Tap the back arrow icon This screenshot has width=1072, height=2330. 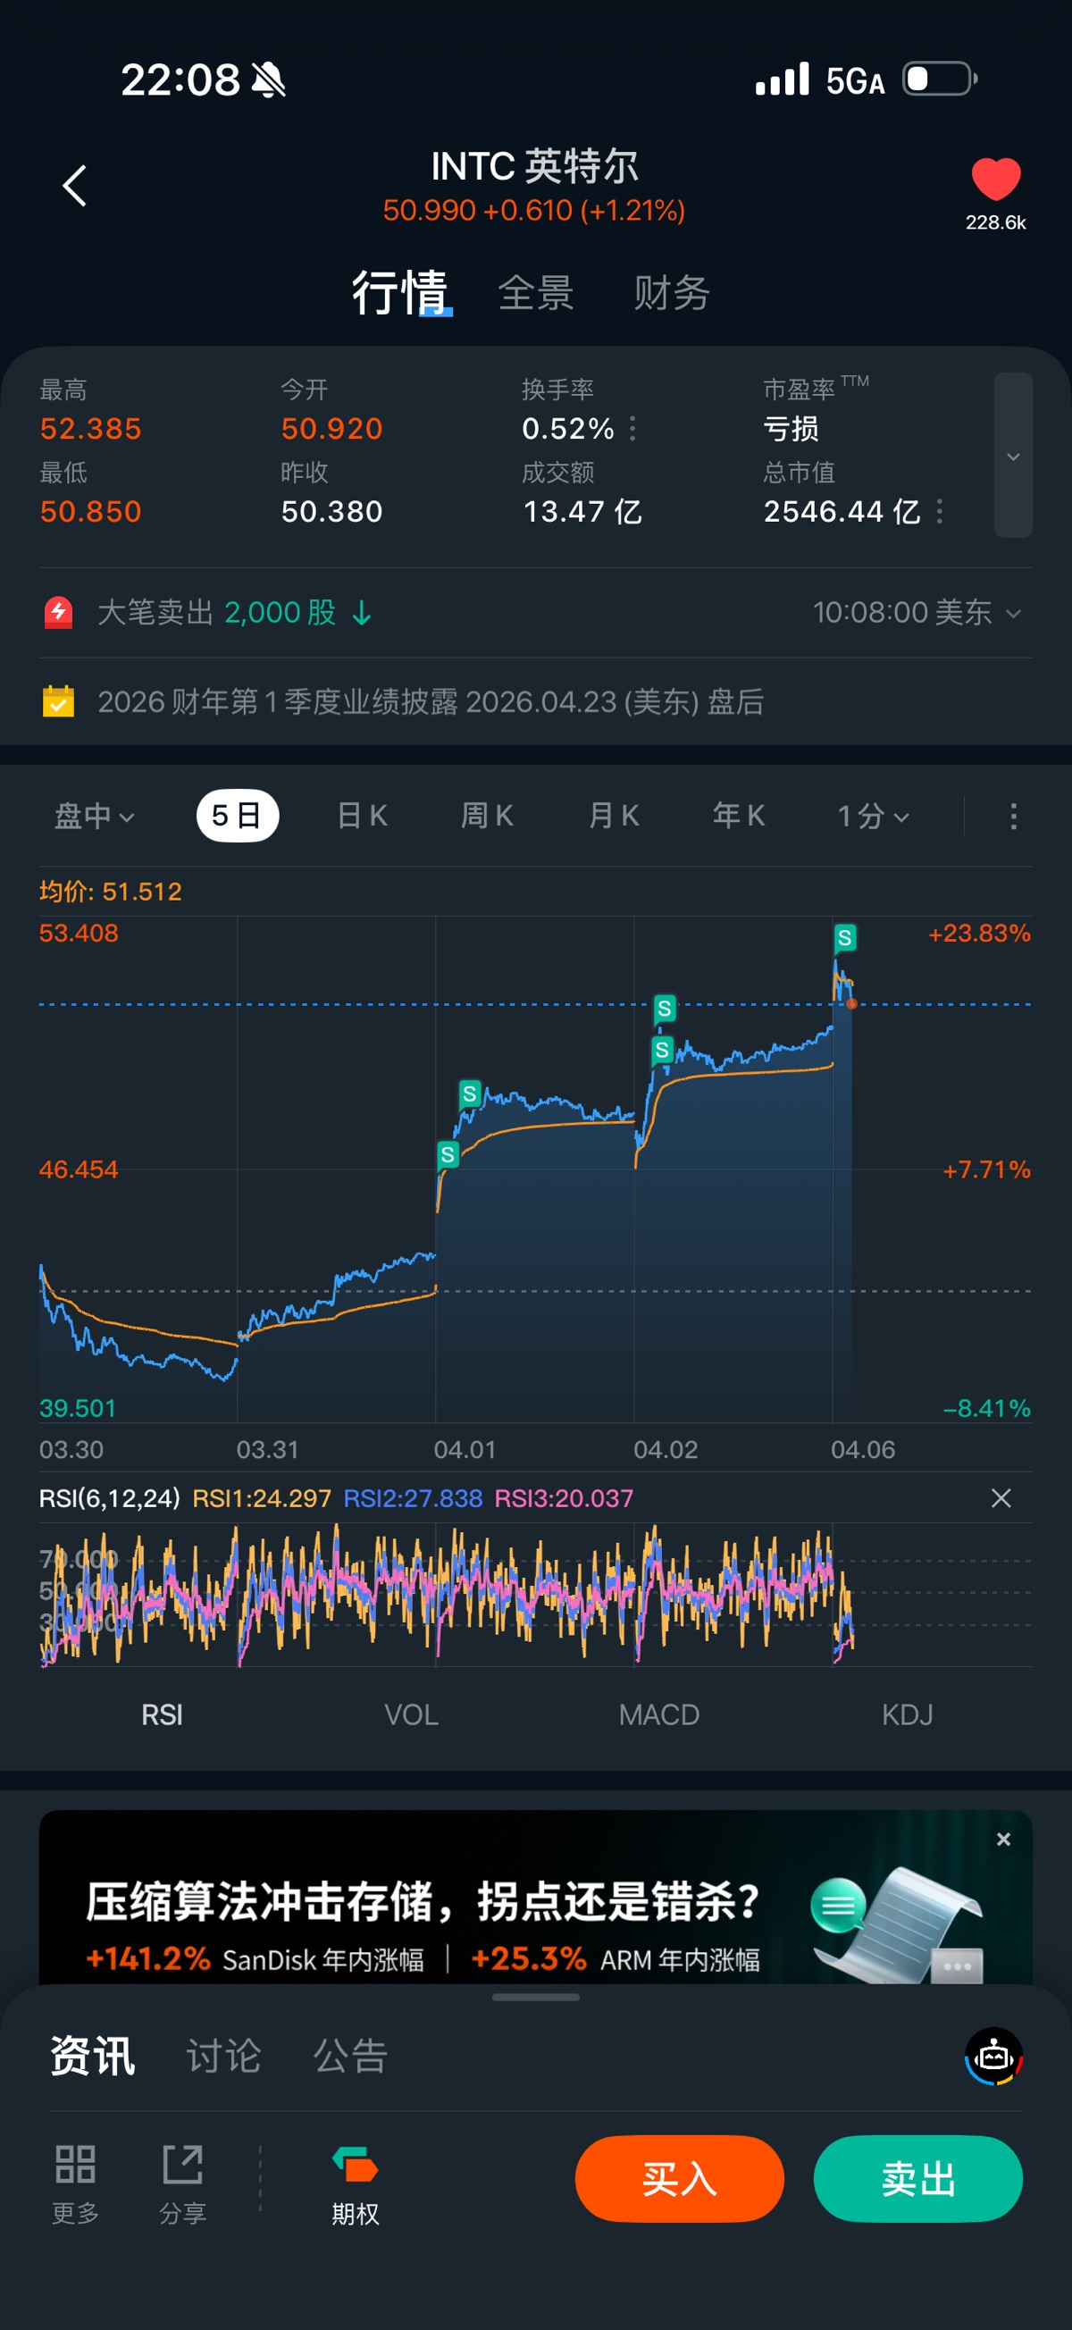point(75,186)
